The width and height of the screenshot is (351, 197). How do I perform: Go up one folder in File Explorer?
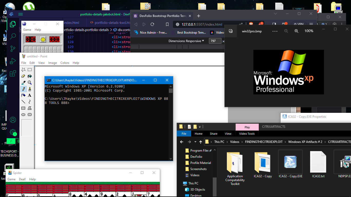pos(201,142)
